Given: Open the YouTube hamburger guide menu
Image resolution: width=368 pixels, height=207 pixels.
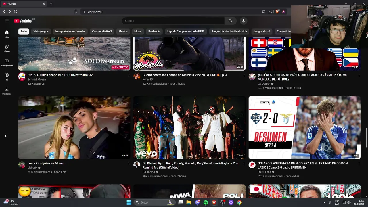Looking at the screenshot, I should pyautogui.click(x=7, y=21).
